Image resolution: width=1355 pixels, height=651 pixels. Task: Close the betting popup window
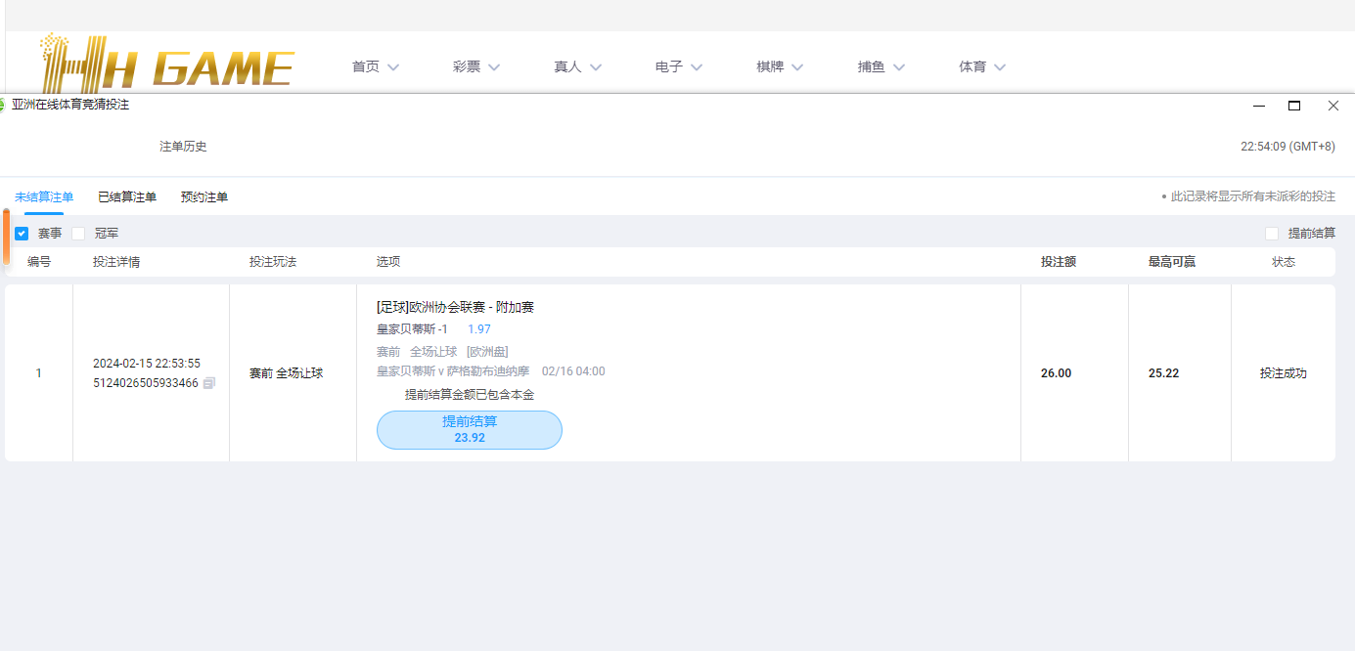[x=1332, y=106]
